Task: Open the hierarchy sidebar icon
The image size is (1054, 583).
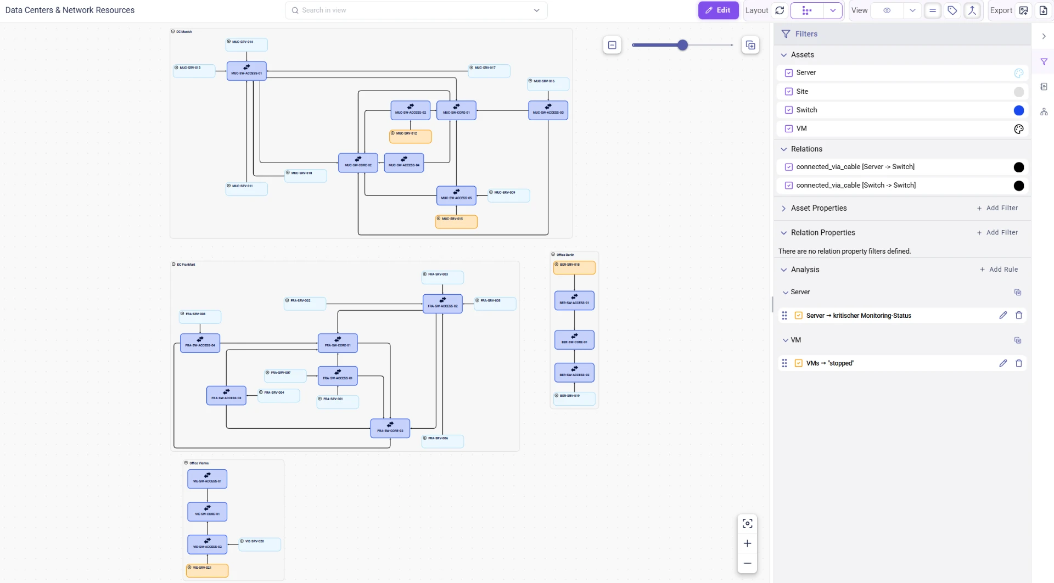Action: point(1044,111)
